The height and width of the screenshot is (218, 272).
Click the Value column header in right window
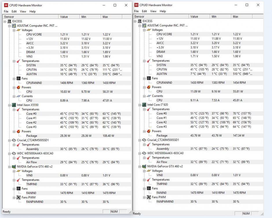(194, 17)
